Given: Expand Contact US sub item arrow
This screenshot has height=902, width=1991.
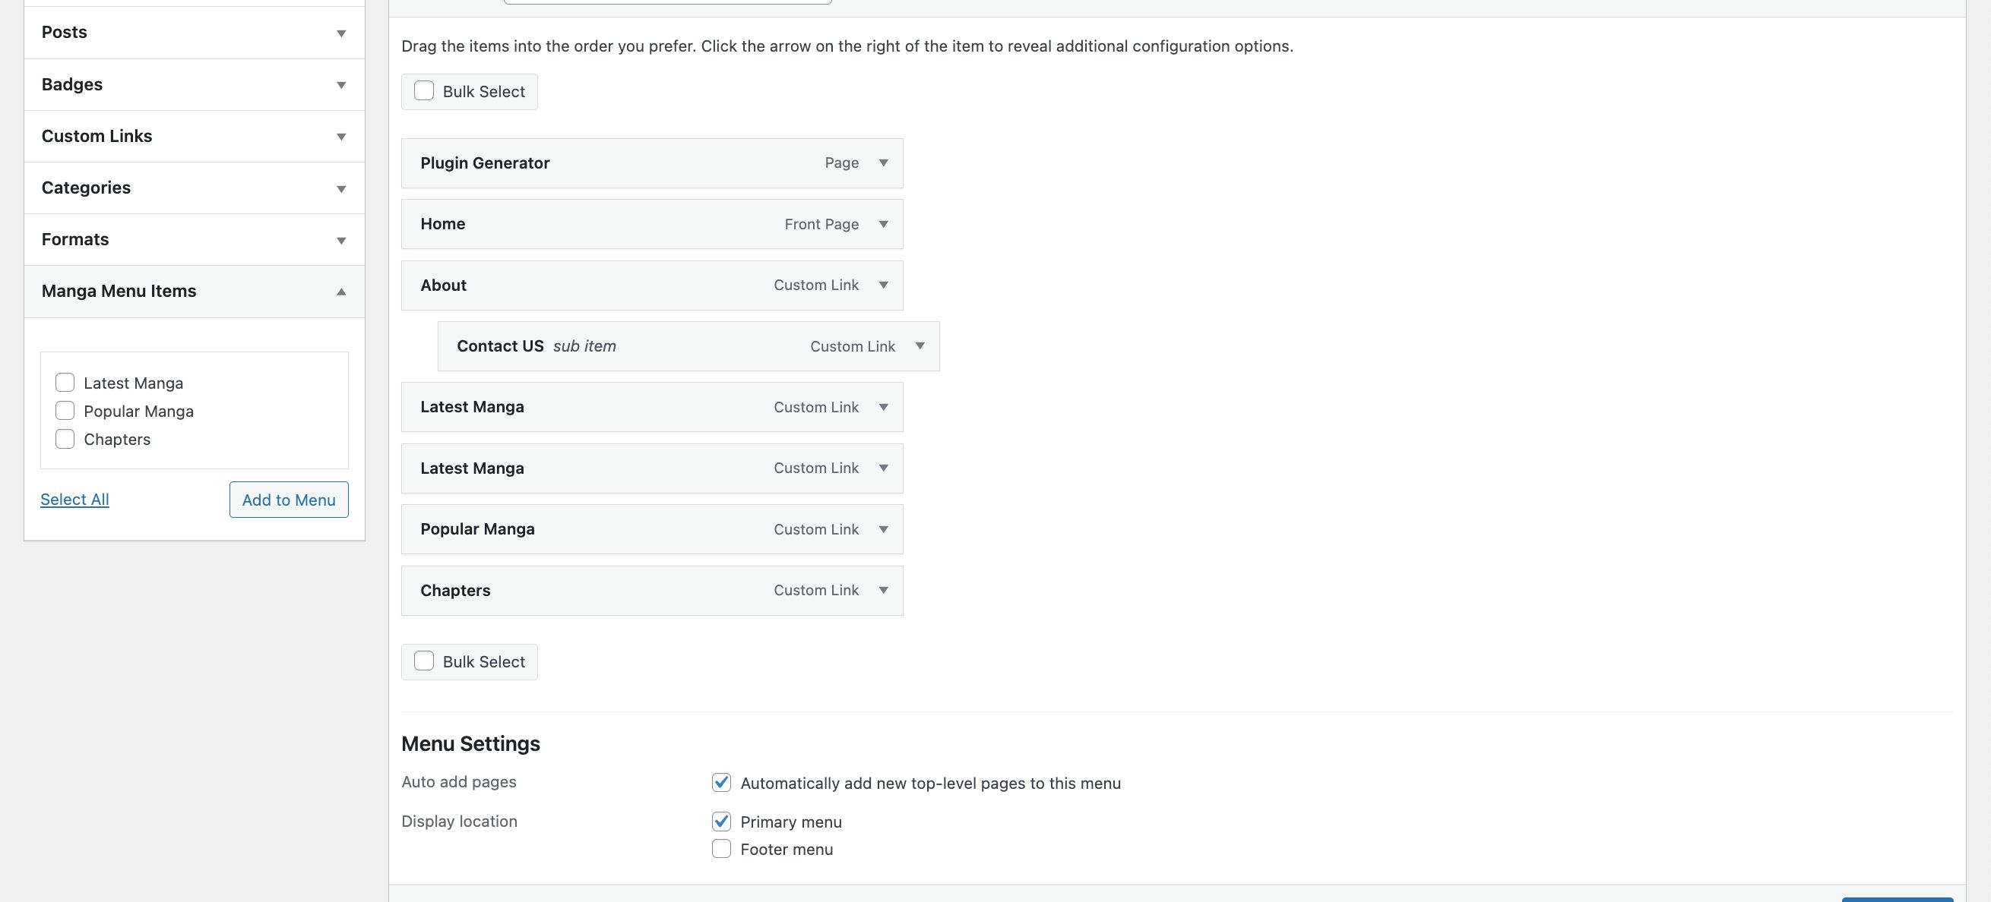Looking at the screenshot, I should (x=919, y=346).
